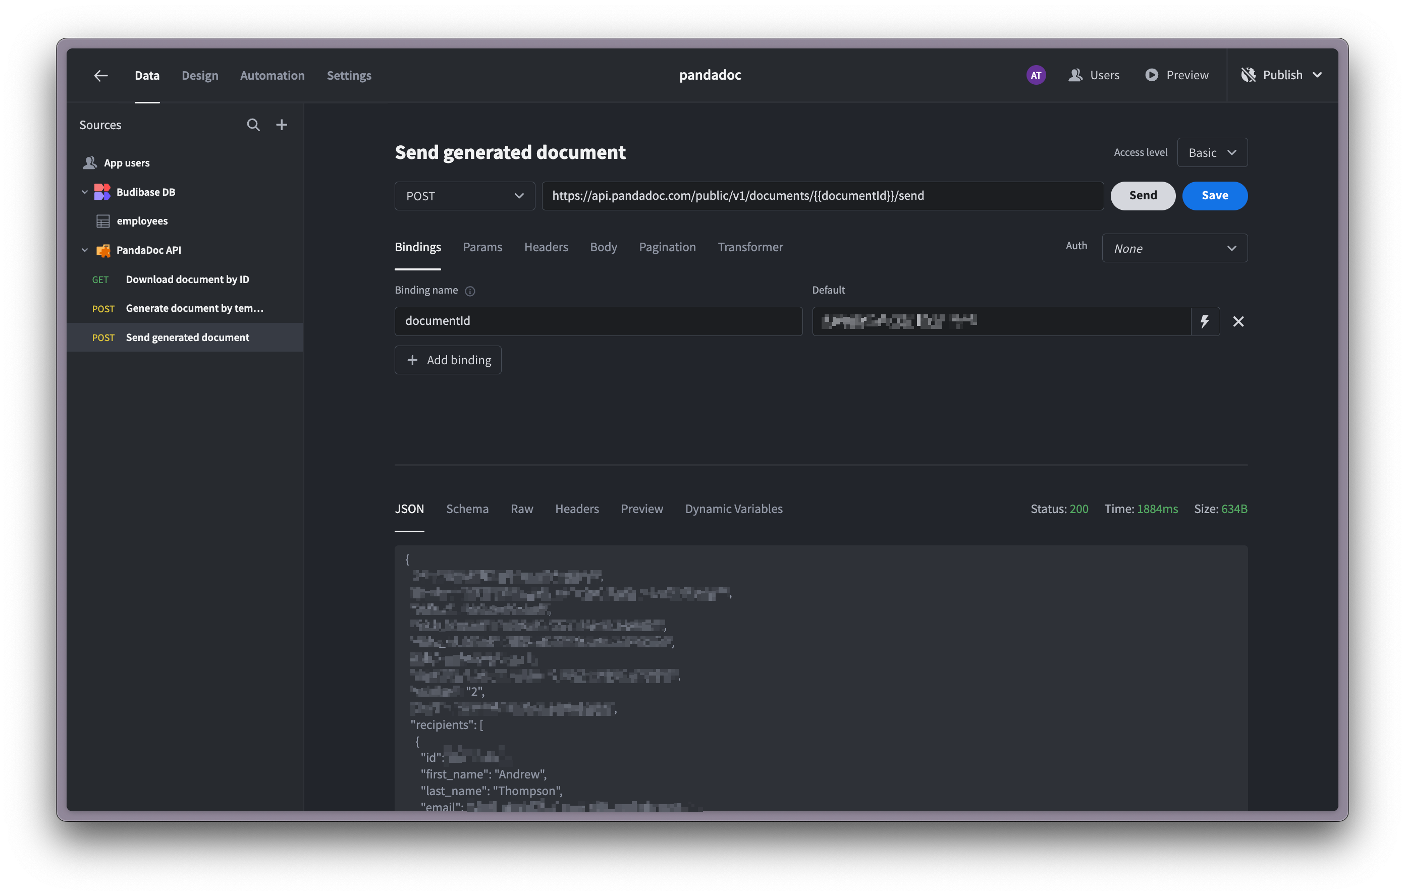Screen dimensions: 1405x896
Task: Select the employees table
Action: click(x=142, y=221)
